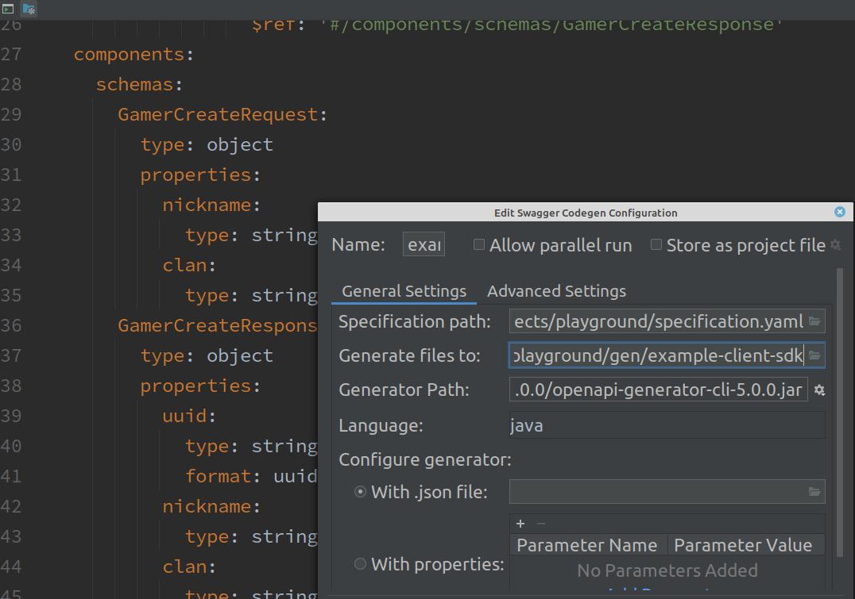Click 'nickname:' on line 32
Image resolution: width=855 pixels, height=599 pixels.
pos(211,205)
